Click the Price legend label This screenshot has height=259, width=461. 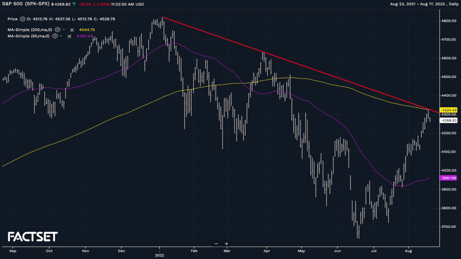click(12, 19)
